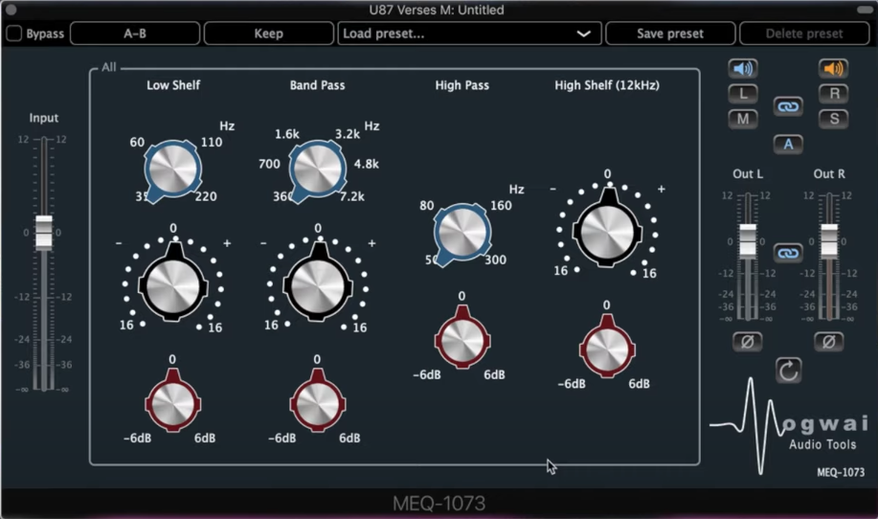Click the Delete preset button
This screenshot has width=878, height=519.
804,34
